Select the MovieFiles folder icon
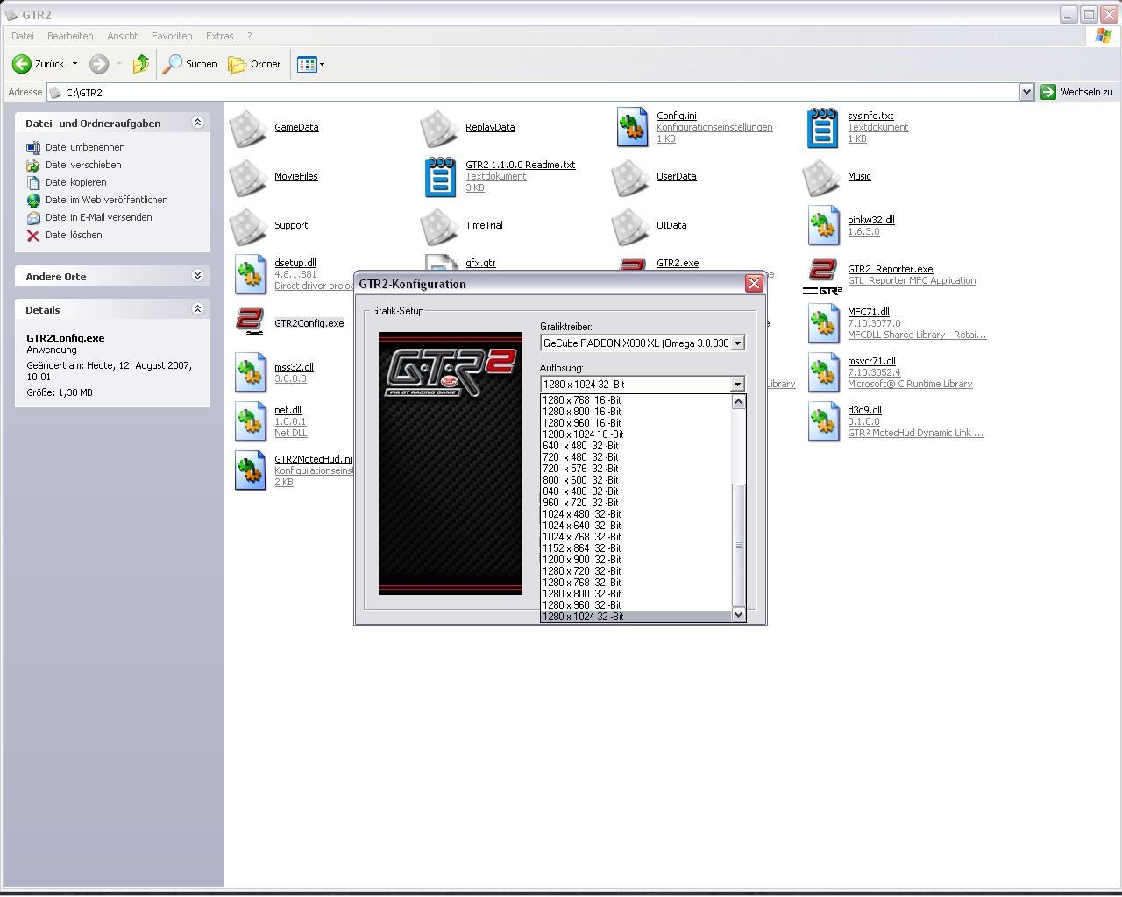Image resolution: width=1122 pixels, height=897 pixels. click(249, 177)
